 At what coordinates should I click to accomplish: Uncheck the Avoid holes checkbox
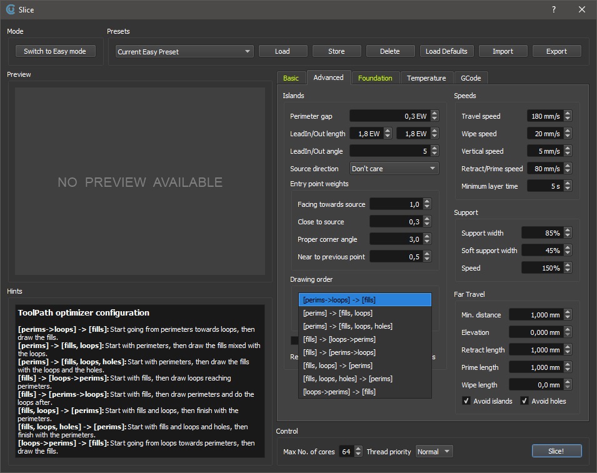coord(524,401)
